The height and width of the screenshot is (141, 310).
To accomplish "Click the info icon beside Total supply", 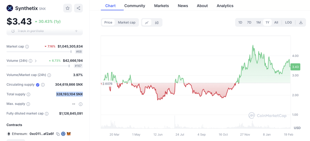I will tap(28, 94).
